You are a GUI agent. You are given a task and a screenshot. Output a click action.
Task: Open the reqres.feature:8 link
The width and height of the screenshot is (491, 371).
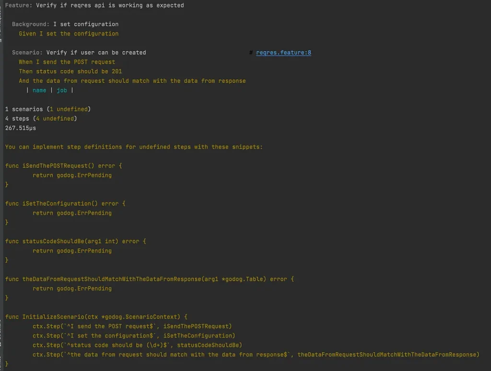(x=283, y=53)
